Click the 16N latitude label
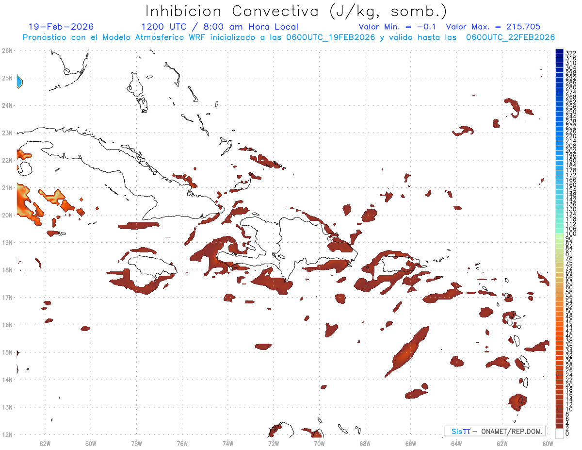 click(x=7, y=325)
